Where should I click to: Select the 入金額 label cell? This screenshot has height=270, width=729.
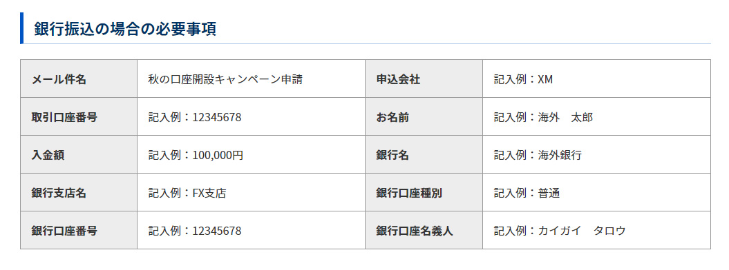pos(79,155)
